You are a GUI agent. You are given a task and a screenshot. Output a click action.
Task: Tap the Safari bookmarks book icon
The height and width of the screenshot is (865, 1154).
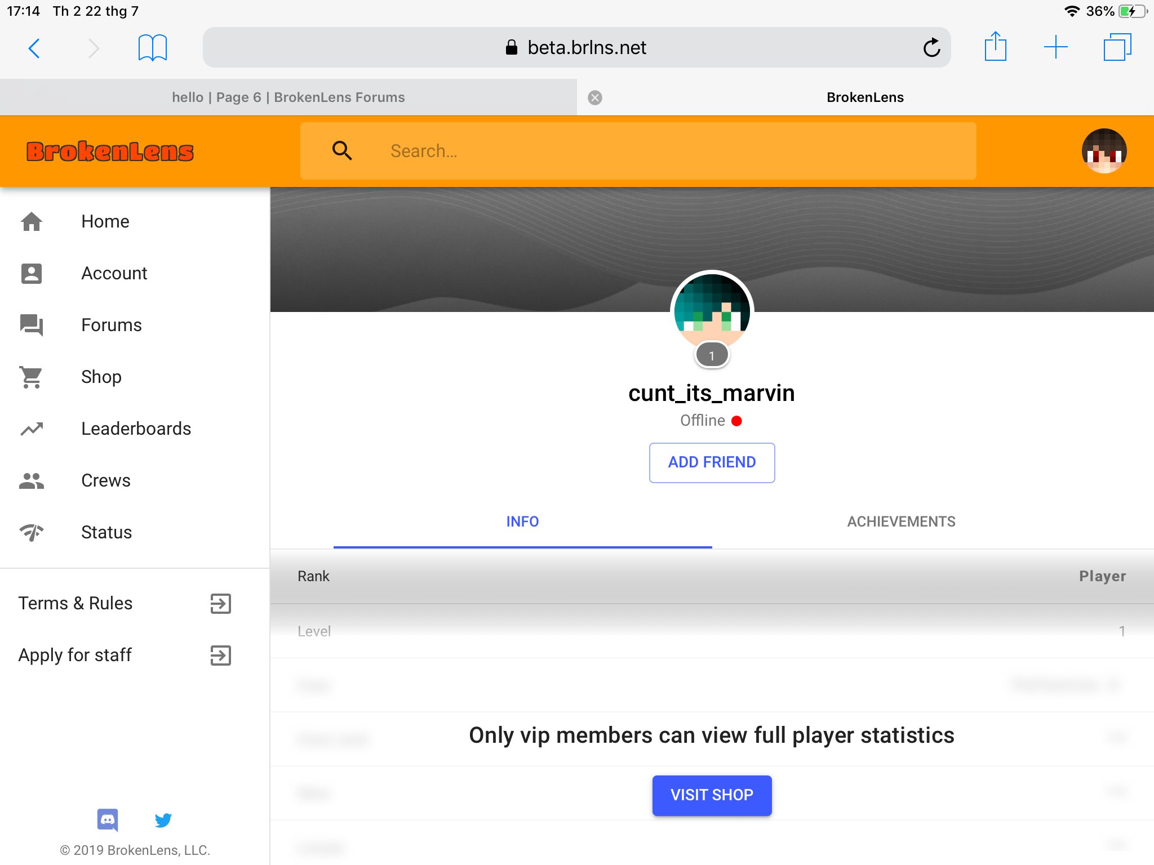pos(153,48)
